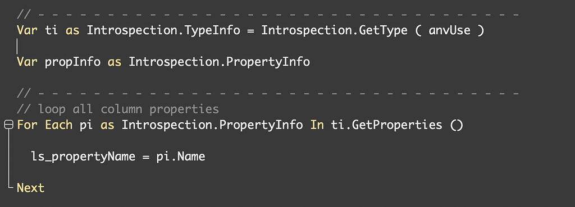Click the 'ti' variable name in declaration
This screenshot has height=207, width=575.
click(51, 30)
